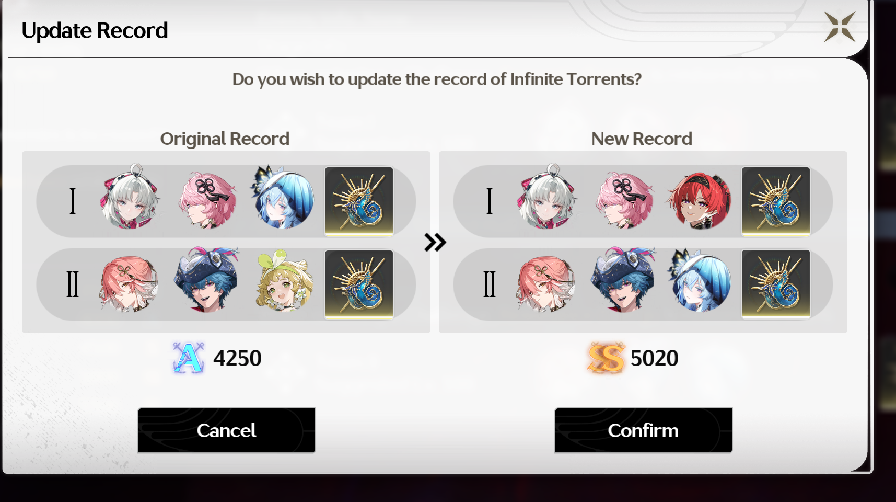Select coral-haired character in Original Record team II
Image resolution: width=896 pixels, height=502 pixels.
coord(129,283)
